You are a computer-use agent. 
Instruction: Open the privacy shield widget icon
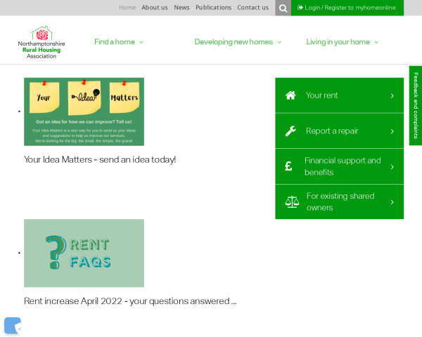tap(13, 326)
